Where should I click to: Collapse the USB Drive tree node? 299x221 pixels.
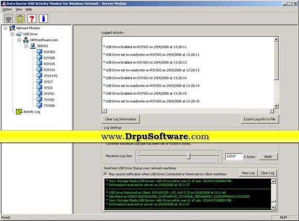click(12, 34)
